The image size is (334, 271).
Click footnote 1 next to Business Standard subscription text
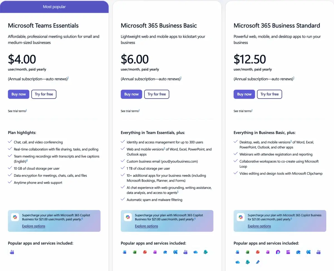[x=294, y=78]
